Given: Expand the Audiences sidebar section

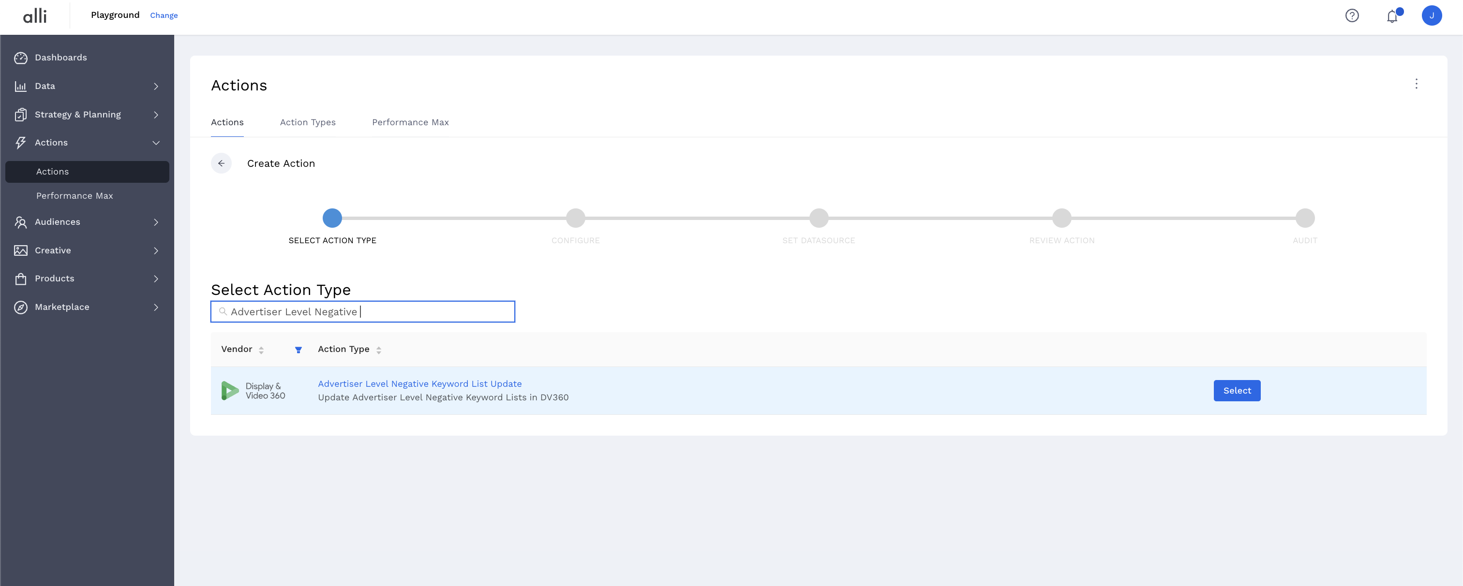Looking at the screenshot, I should pos(156,222).
